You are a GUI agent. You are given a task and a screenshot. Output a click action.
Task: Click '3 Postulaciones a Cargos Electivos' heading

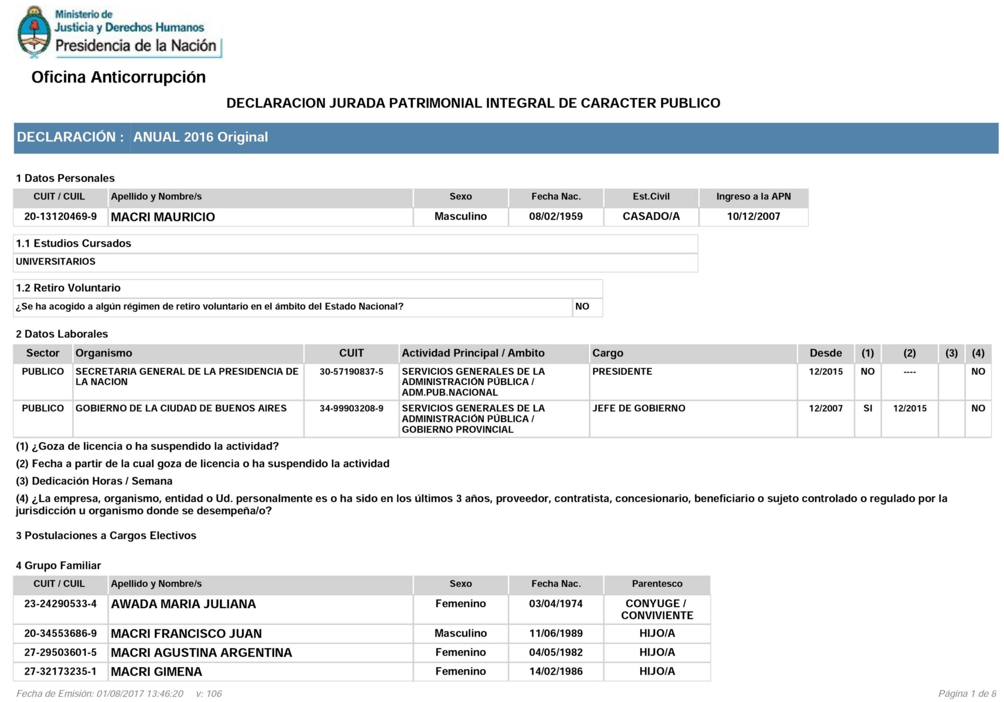106,536
